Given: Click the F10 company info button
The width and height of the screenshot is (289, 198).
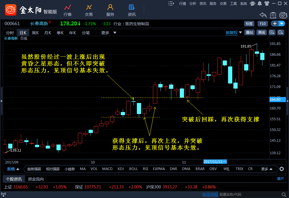Looking at the screenshot, I should (x=263, y=24).
